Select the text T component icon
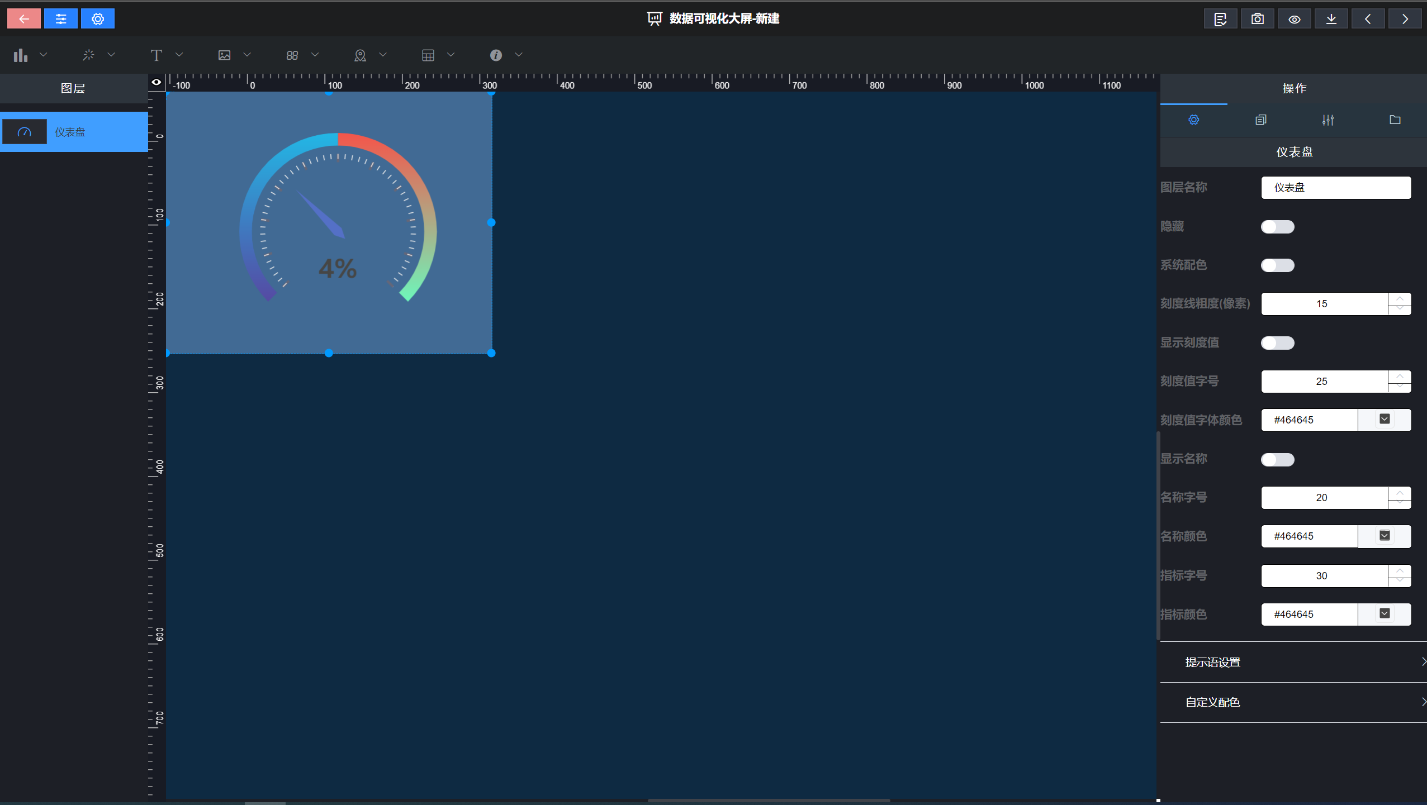The width and height of the screenshot is (1427, 805). pyautogui.click(x=157, y=55)
